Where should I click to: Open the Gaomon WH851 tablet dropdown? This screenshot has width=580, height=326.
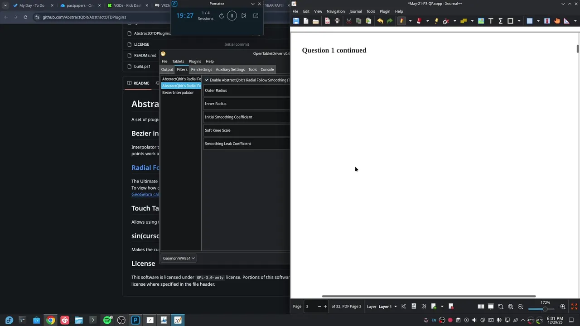pyautogui.click(x=179, y=258)
